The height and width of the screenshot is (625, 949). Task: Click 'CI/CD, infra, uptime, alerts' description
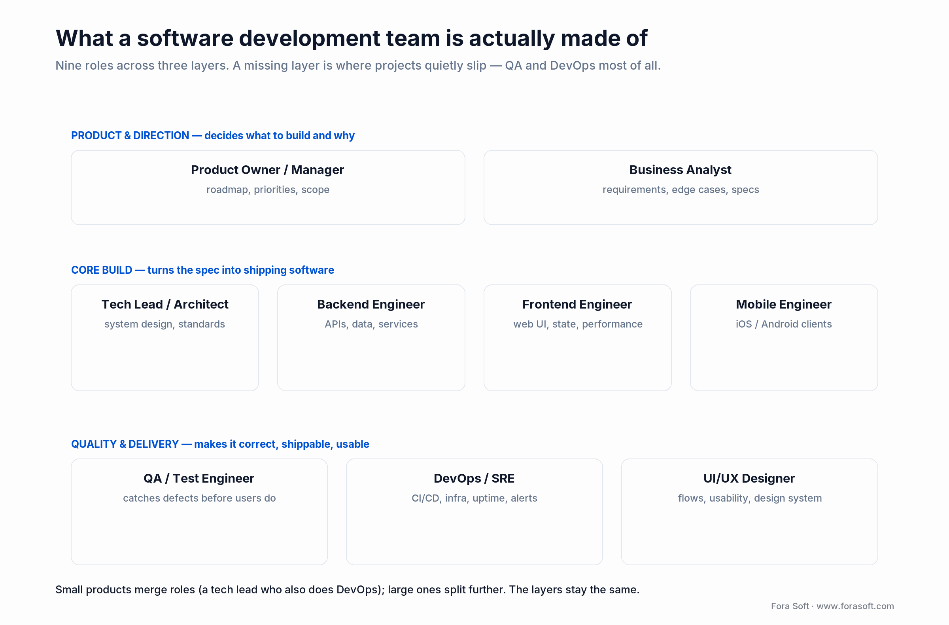(x=474, y=498)
